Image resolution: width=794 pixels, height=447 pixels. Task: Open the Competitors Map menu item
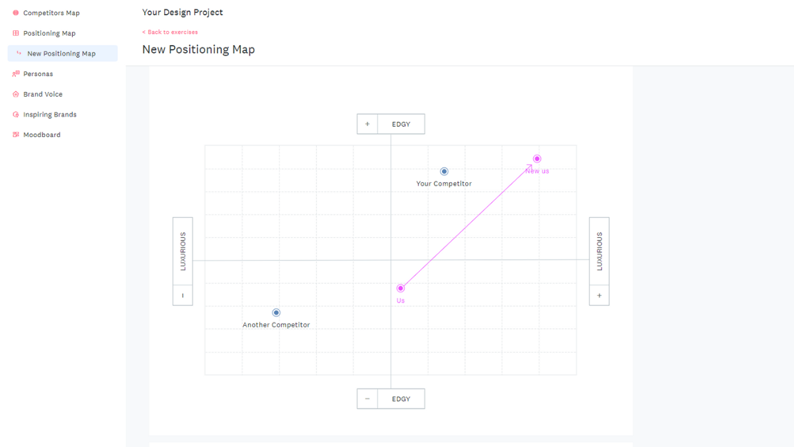tap(51, 13)
